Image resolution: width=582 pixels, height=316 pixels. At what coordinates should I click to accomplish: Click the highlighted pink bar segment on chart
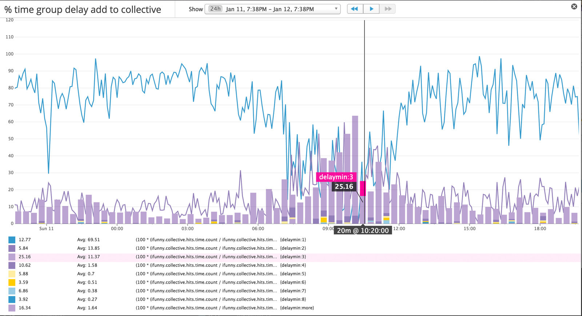(363, 188)
